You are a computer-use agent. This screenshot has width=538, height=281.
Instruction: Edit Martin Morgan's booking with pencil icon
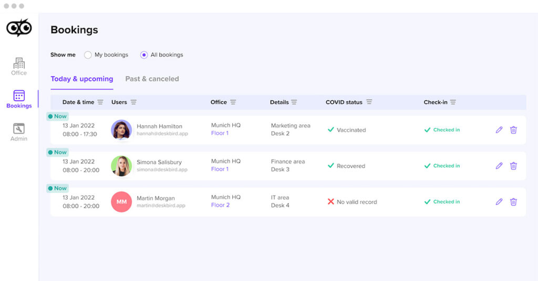point(499,202)
